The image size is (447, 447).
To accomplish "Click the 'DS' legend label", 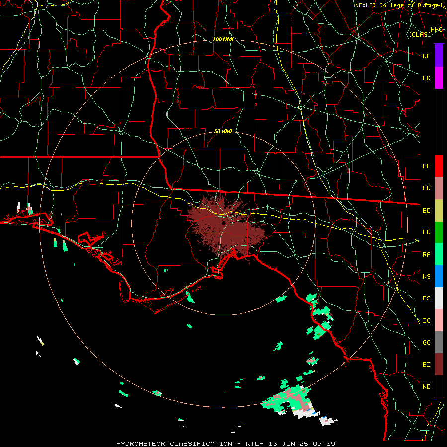I will (x=426, y=298).
